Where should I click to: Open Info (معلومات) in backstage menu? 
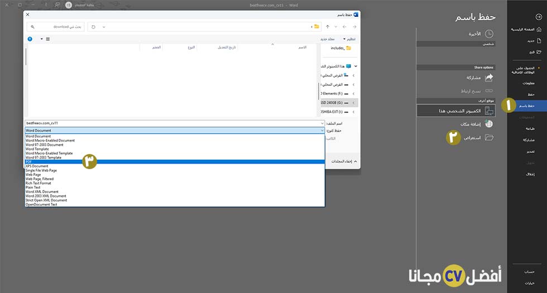coord(529,83)
